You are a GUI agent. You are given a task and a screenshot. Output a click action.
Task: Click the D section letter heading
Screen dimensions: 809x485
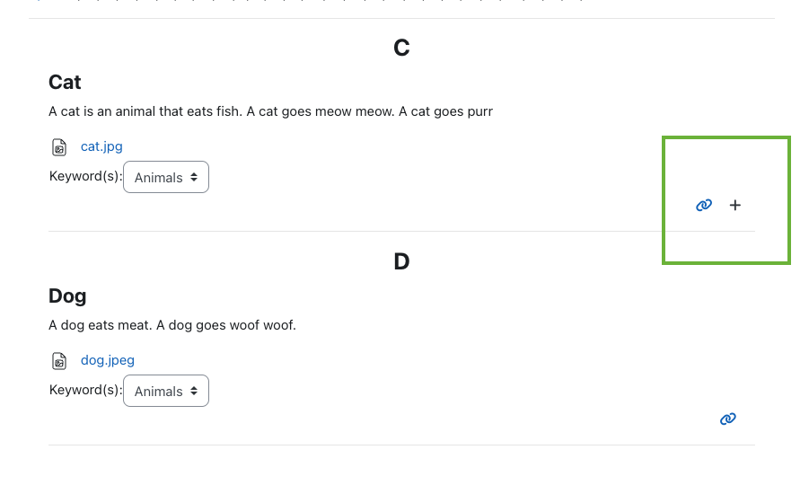tap(401, 261)
